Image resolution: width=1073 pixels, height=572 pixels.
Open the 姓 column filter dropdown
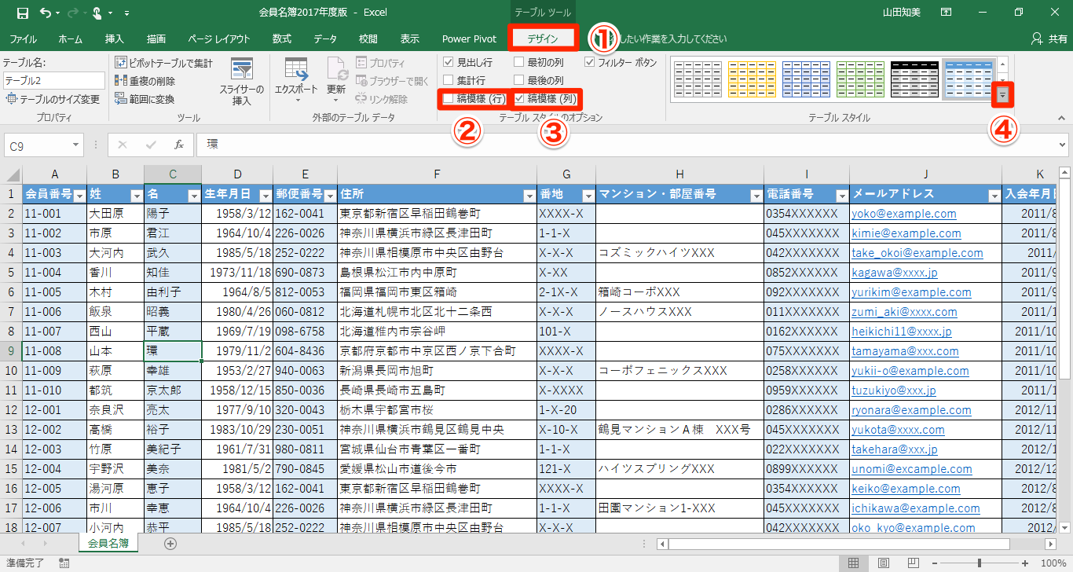(137, 195)
